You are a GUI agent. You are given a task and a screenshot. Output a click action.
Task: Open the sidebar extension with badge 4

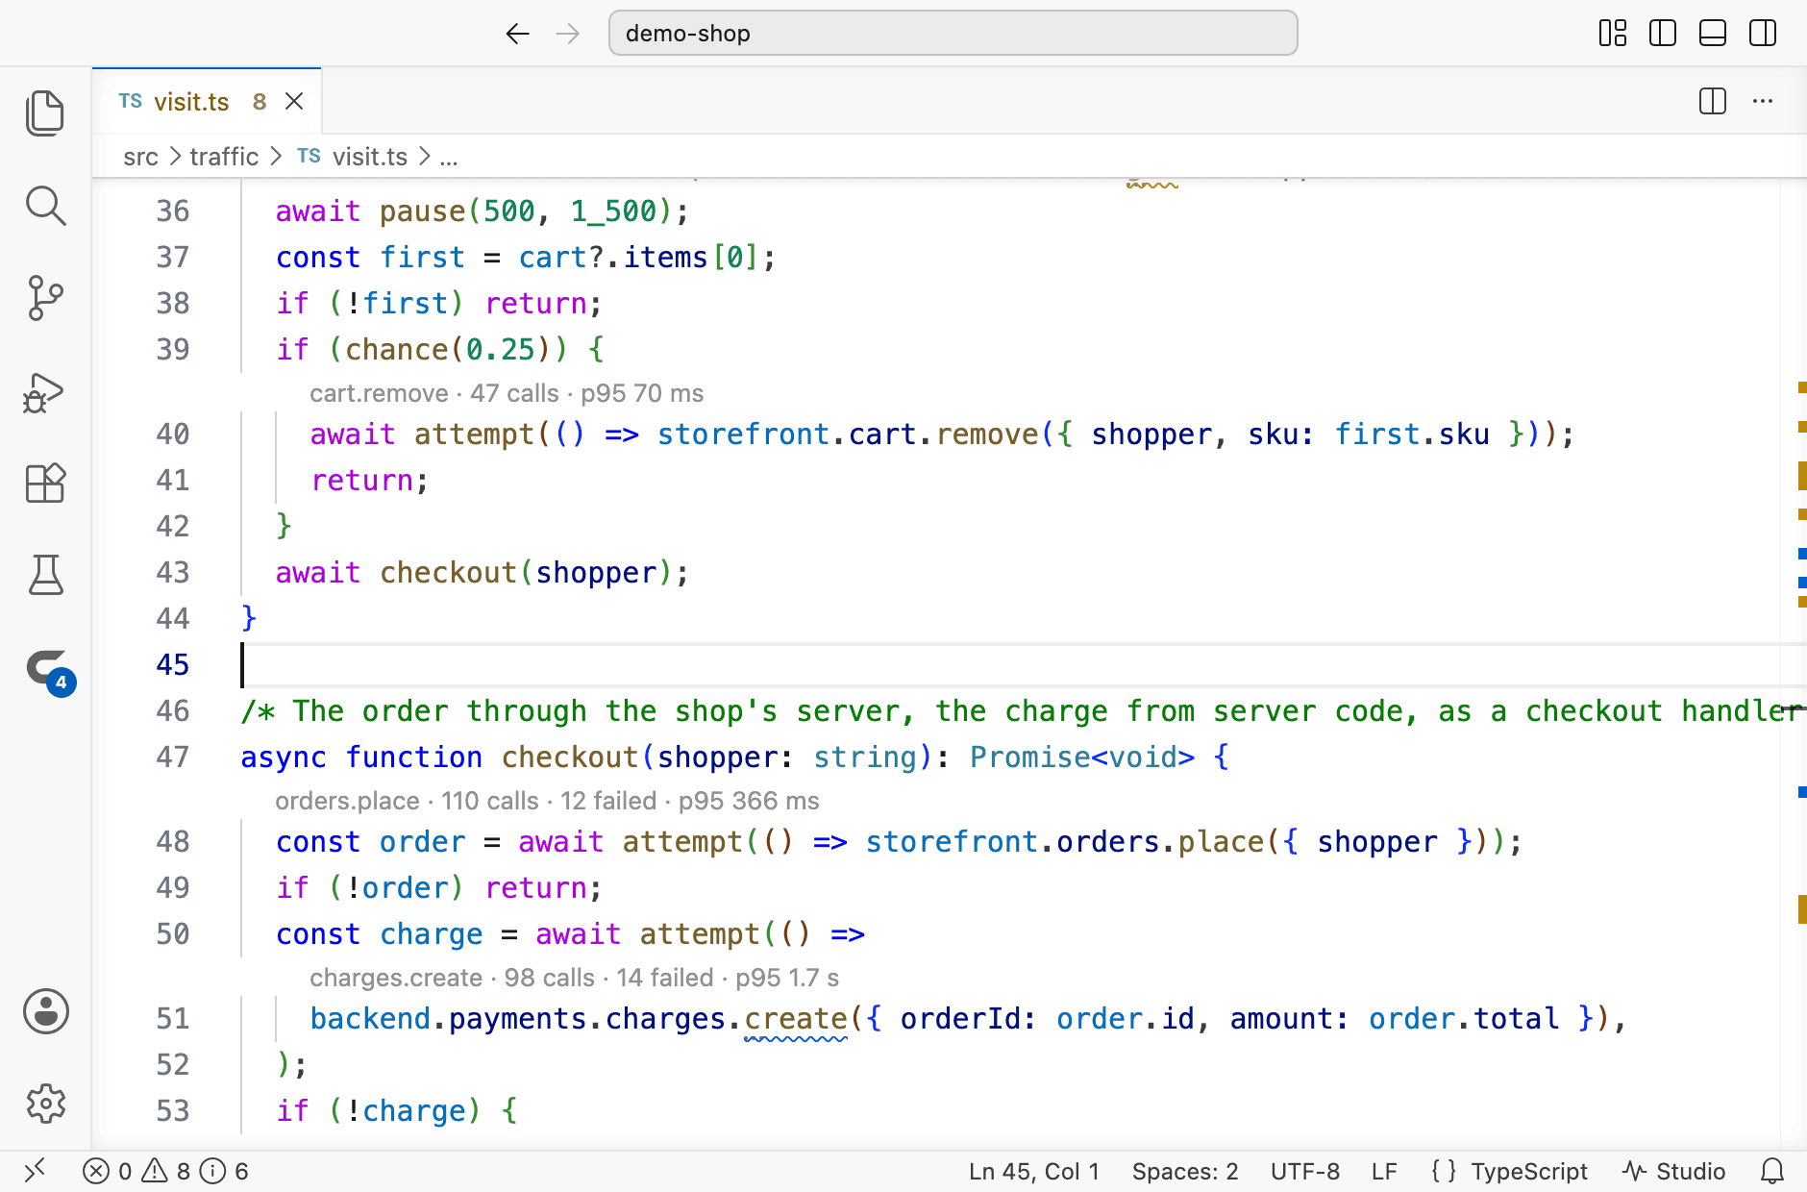tap(48, 669)
